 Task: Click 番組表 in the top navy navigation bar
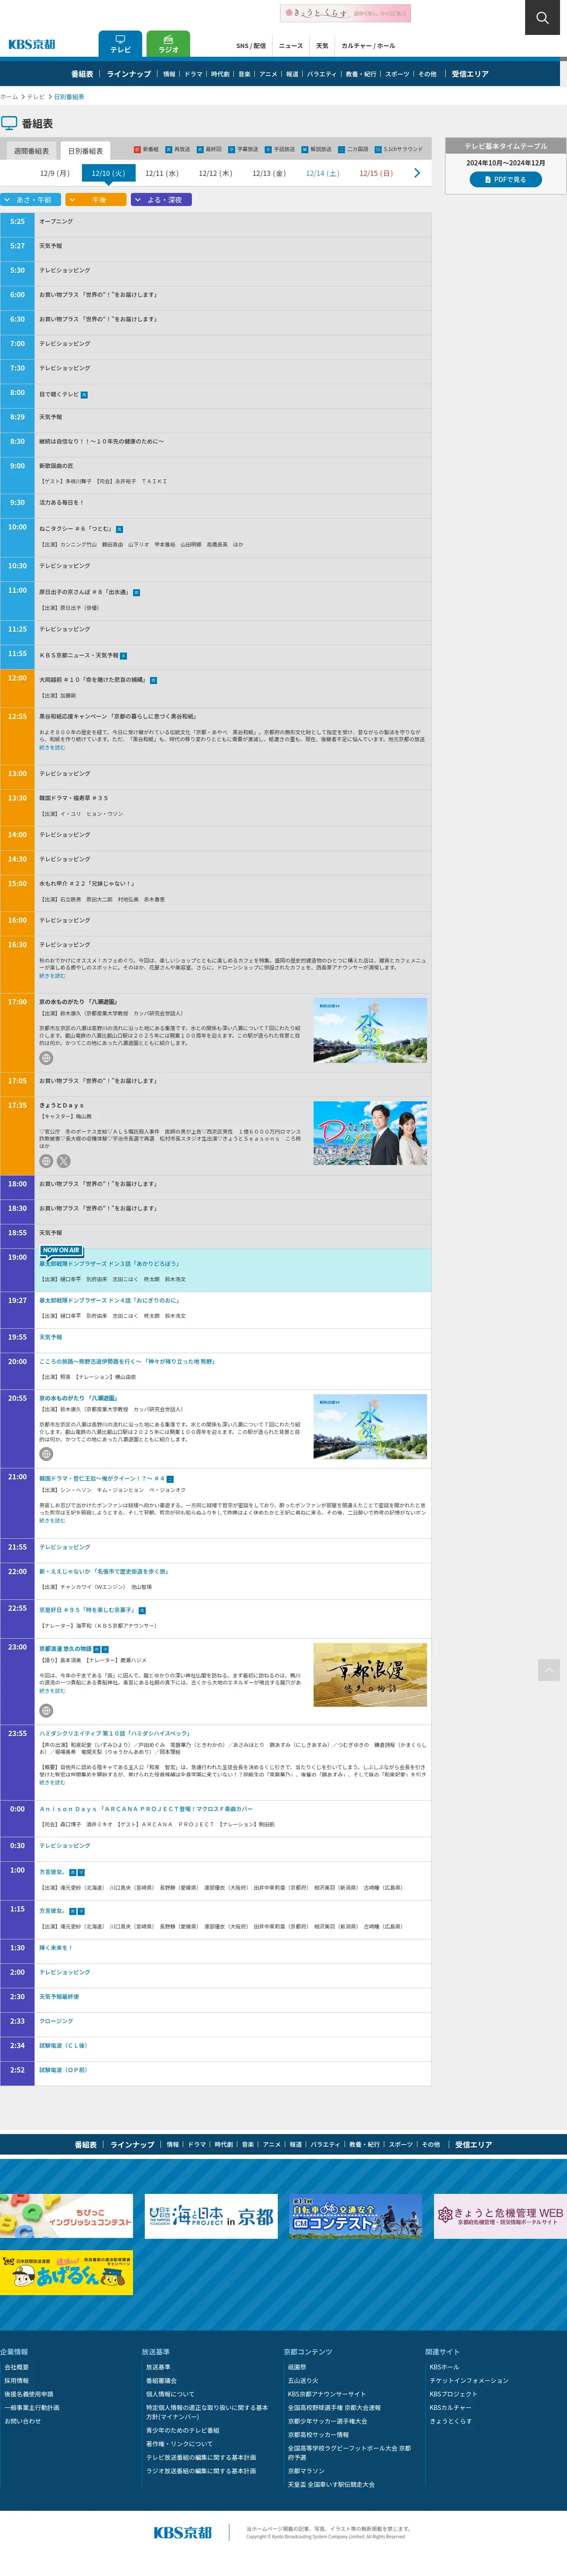click(82, 74)
